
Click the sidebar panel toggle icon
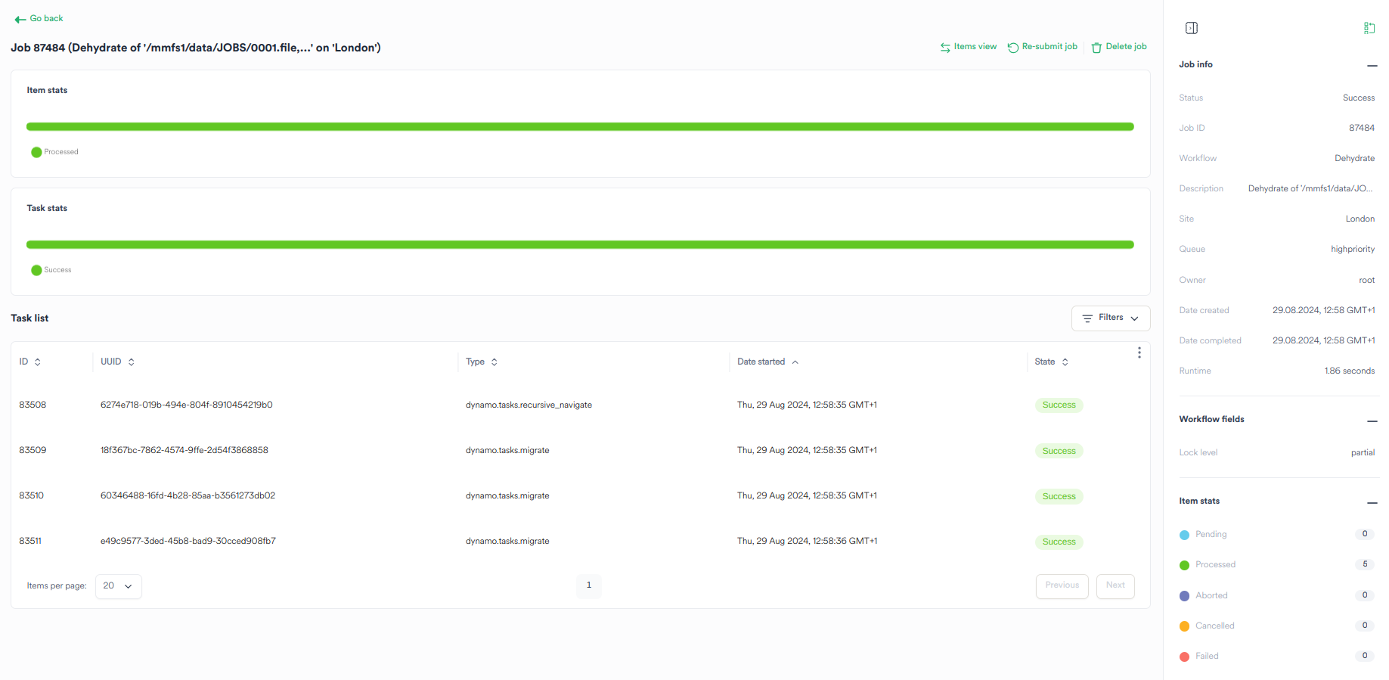coord(1192,28)
